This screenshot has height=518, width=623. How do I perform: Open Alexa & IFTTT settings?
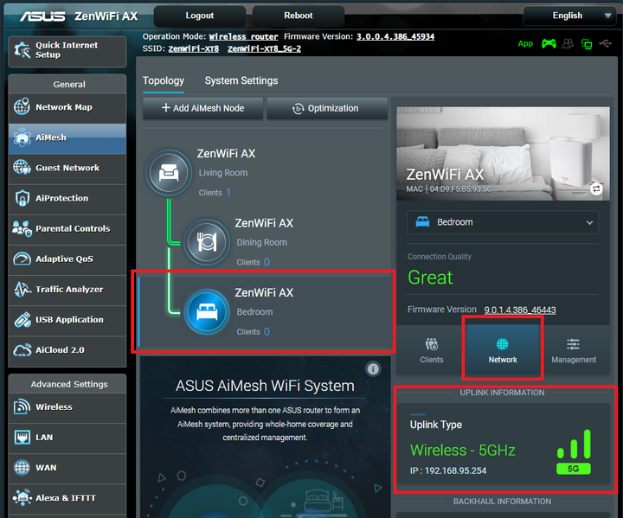(67, 498)
